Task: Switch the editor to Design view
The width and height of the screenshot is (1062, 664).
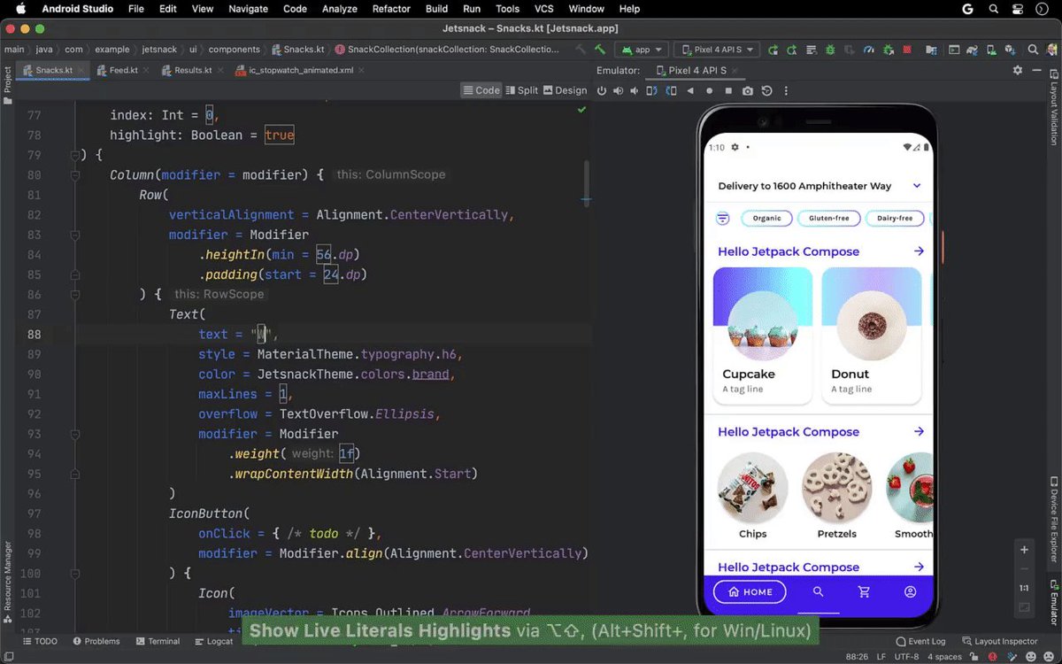Action: click(565, 90)
